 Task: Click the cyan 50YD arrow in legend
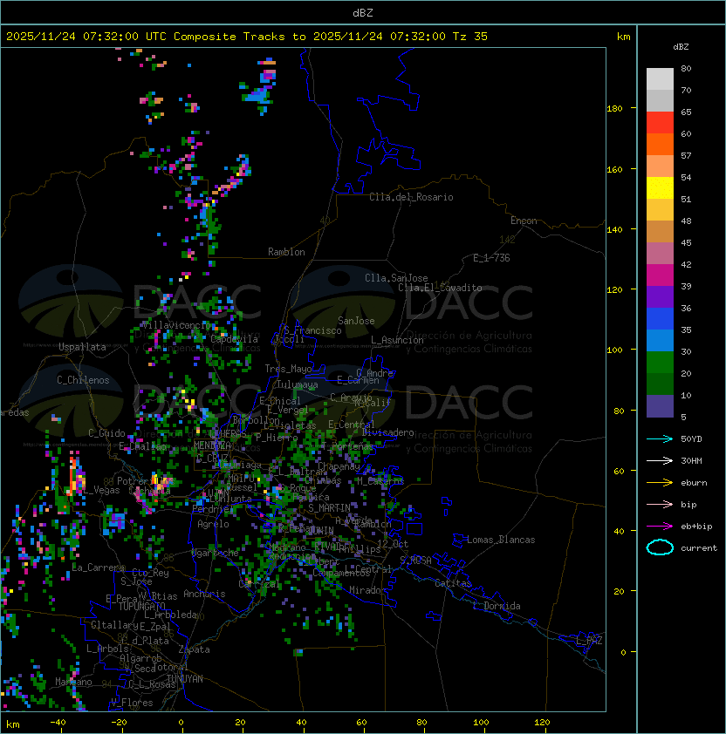point(660,439)
